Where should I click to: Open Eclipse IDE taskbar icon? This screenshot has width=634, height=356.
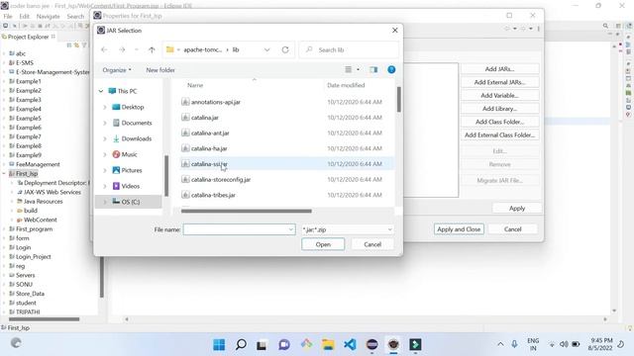tap(372, 344)
